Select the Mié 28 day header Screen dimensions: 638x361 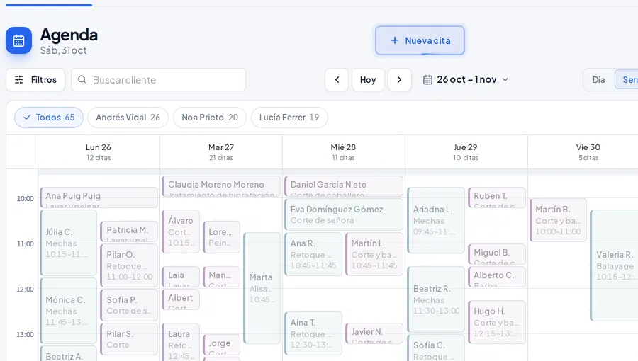point(343,152)
